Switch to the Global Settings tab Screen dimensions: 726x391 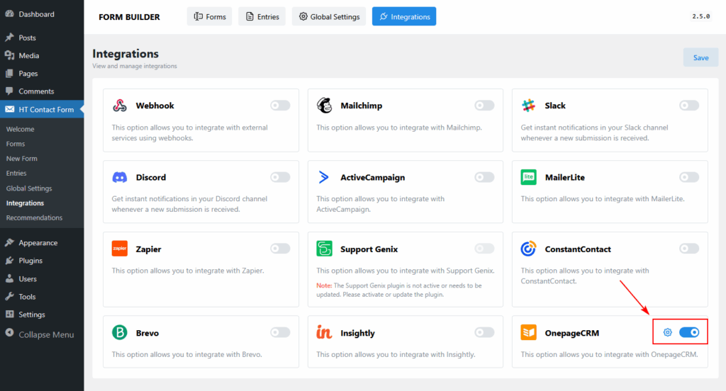pyautogui.click(x=329, y=16)
